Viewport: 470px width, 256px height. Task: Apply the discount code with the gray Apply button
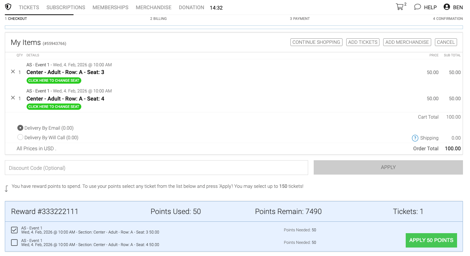[x=388, y=167]
